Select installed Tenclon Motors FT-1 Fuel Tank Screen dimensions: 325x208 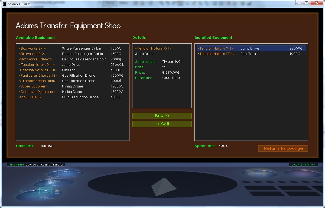249,54
